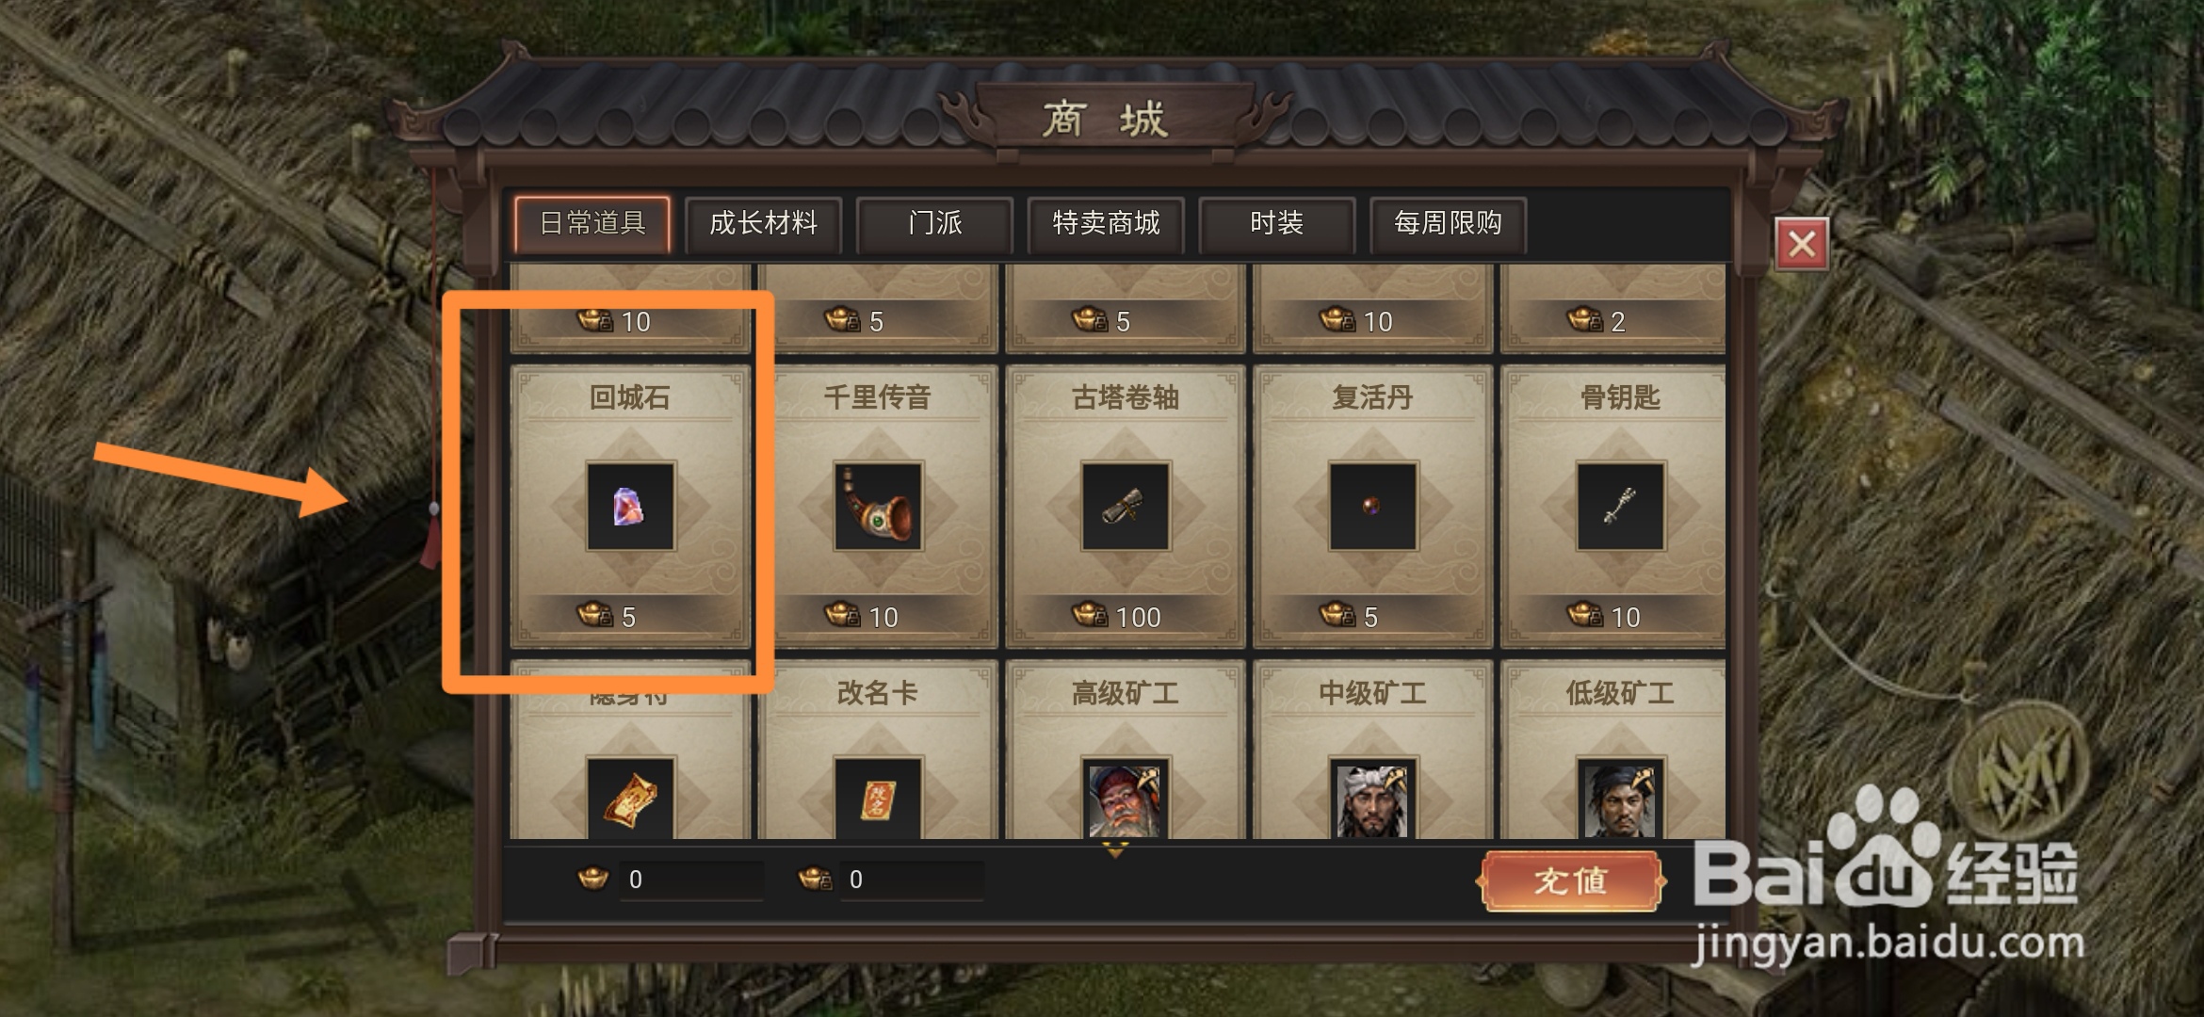Click the 改名卡 red card icon

coord(878,798)
